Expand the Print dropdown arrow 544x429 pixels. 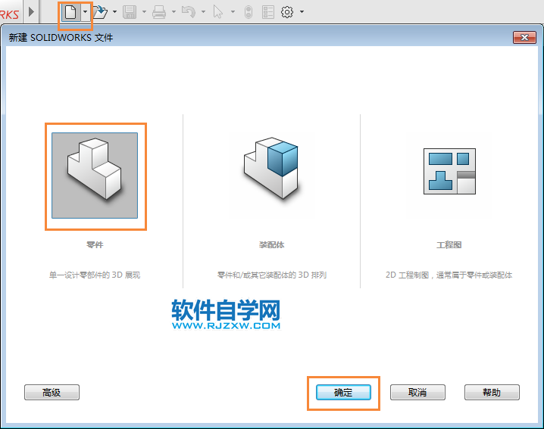pyautogui.click(x=174, y=12)
